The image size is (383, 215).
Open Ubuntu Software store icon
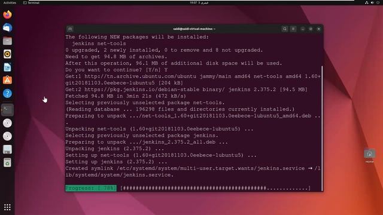(7, 80)
